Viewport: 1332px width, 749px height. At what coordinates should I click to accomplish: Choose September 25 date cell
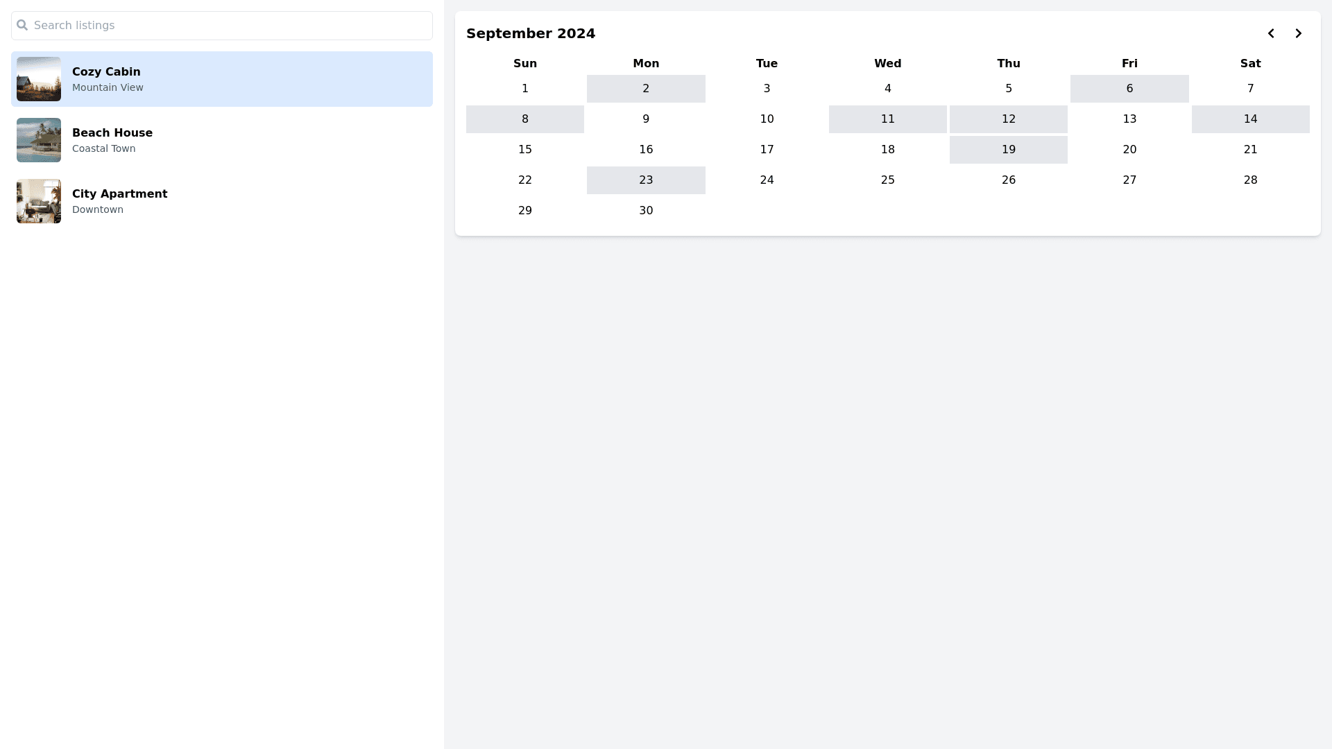[x=887, y=180]
